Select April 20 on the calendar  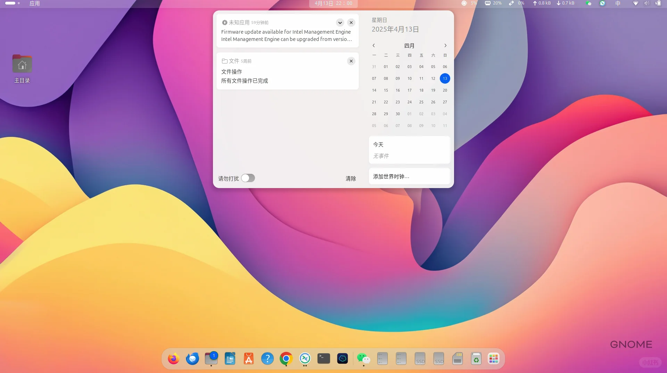pos(445,90)
